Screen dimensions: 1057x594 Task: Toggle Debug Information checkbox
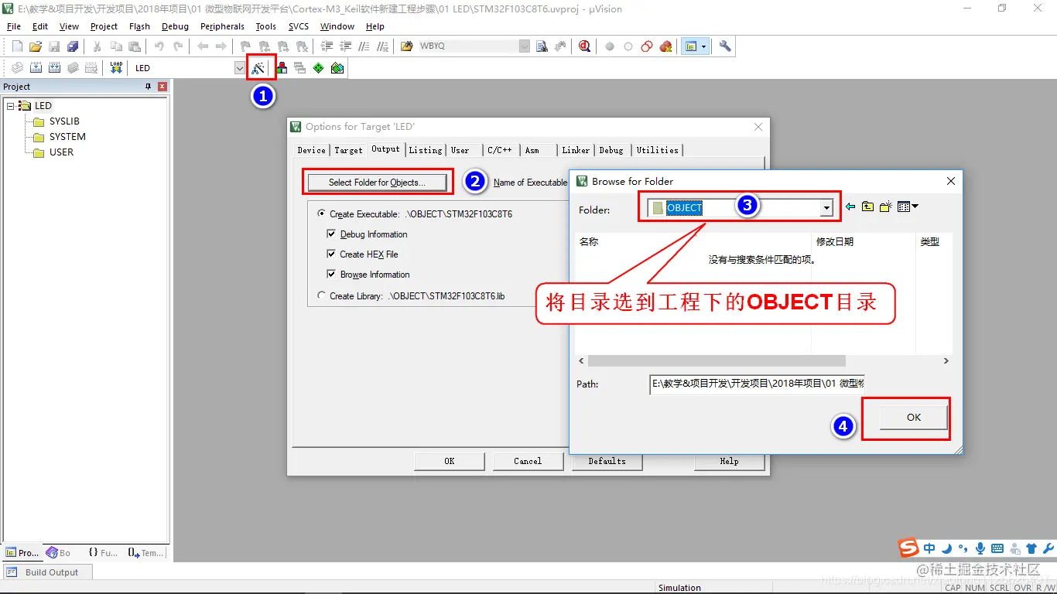coord(332,234)
